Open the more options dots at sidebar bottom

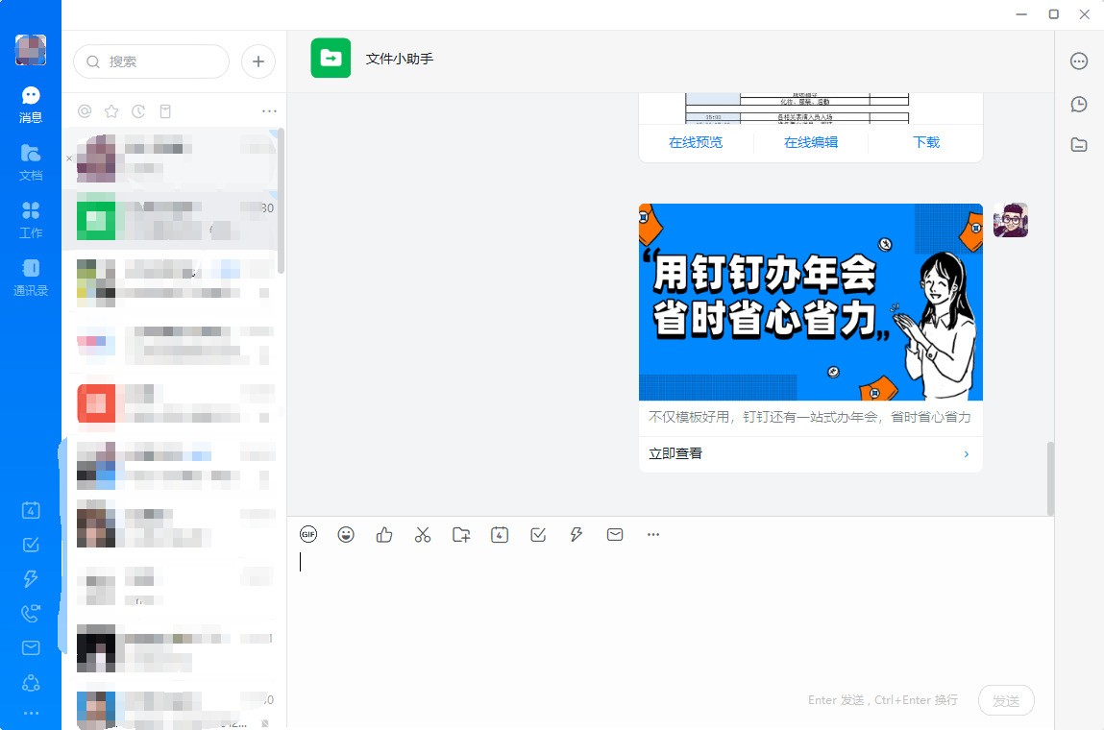click(x=31, y=713)
